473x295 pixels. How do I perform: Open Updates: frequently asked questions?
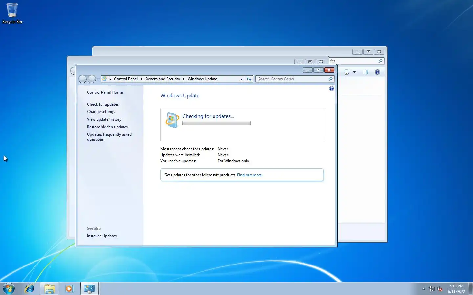point(109,137)
